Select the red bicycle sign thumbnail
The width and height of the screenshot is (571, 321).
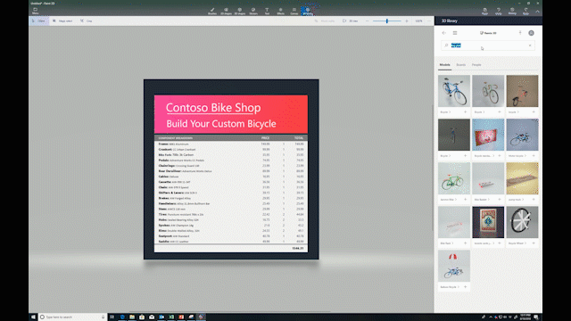coord(488,135)
